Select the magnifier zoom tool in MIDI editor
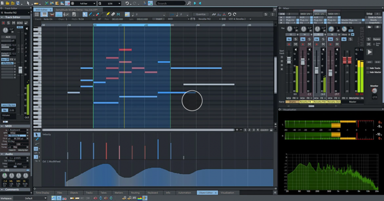The width and height of the screenshot is (384, 201). click(x=103, y=14)
